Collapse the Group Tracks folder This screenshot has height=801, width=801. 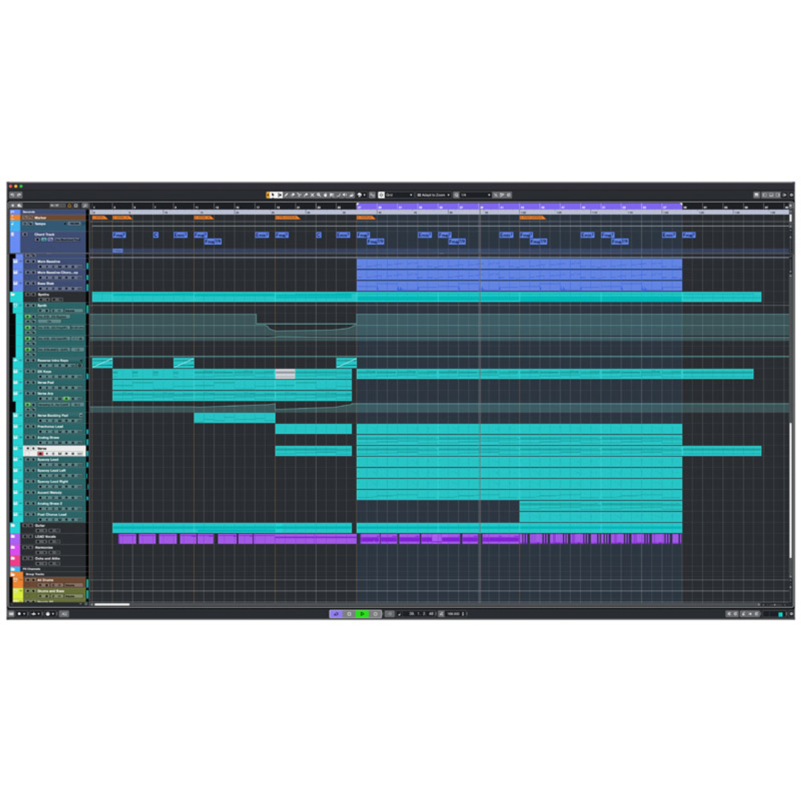coord(13,574)
